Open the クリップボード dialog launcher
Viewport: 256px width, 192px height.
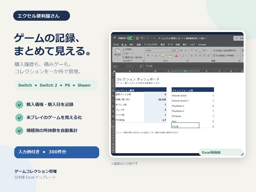[x=144, y=61]
